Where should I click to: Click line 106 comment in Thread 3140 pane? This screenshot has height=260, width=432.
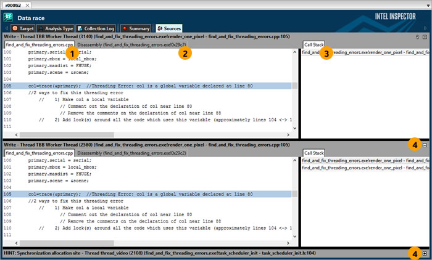point(75,92)
